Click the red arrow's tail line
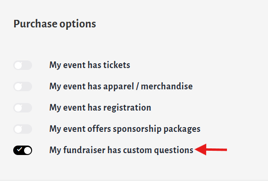This screenshot has width=268, height=181. point(217,150)
